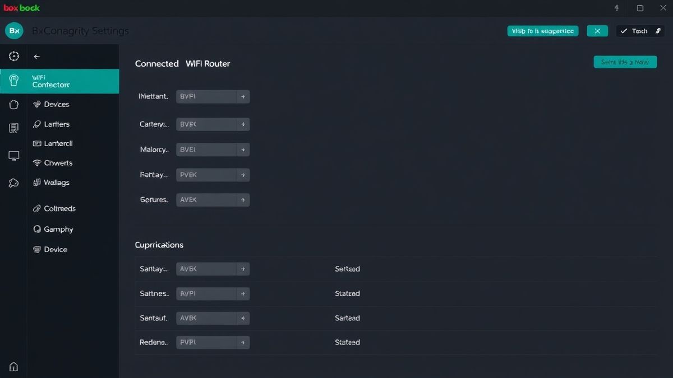Expand the Gotures AVEK dropdown
Viewport: 673px width, 378px height.
pyautogui.click(x=213, y=199)
